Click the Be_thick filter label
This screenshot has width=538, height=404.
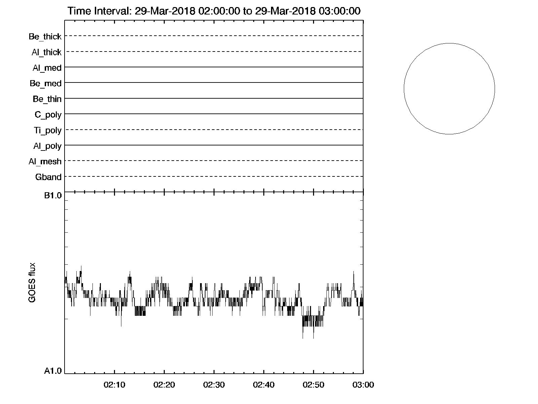45,37
